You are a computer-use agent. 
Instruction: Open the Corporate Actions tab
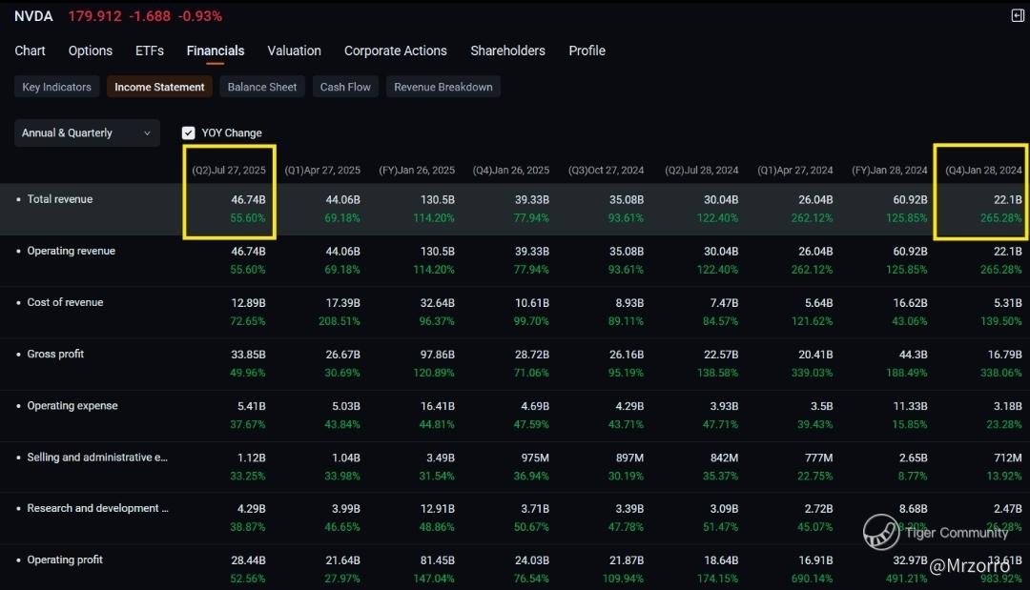[x=395, y=51]
